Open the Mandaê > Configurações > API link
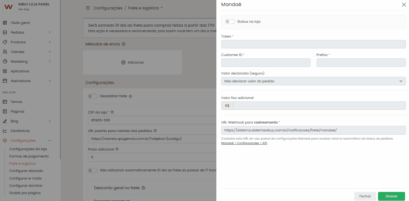This screenshot has height=201, width=409. 244,143
